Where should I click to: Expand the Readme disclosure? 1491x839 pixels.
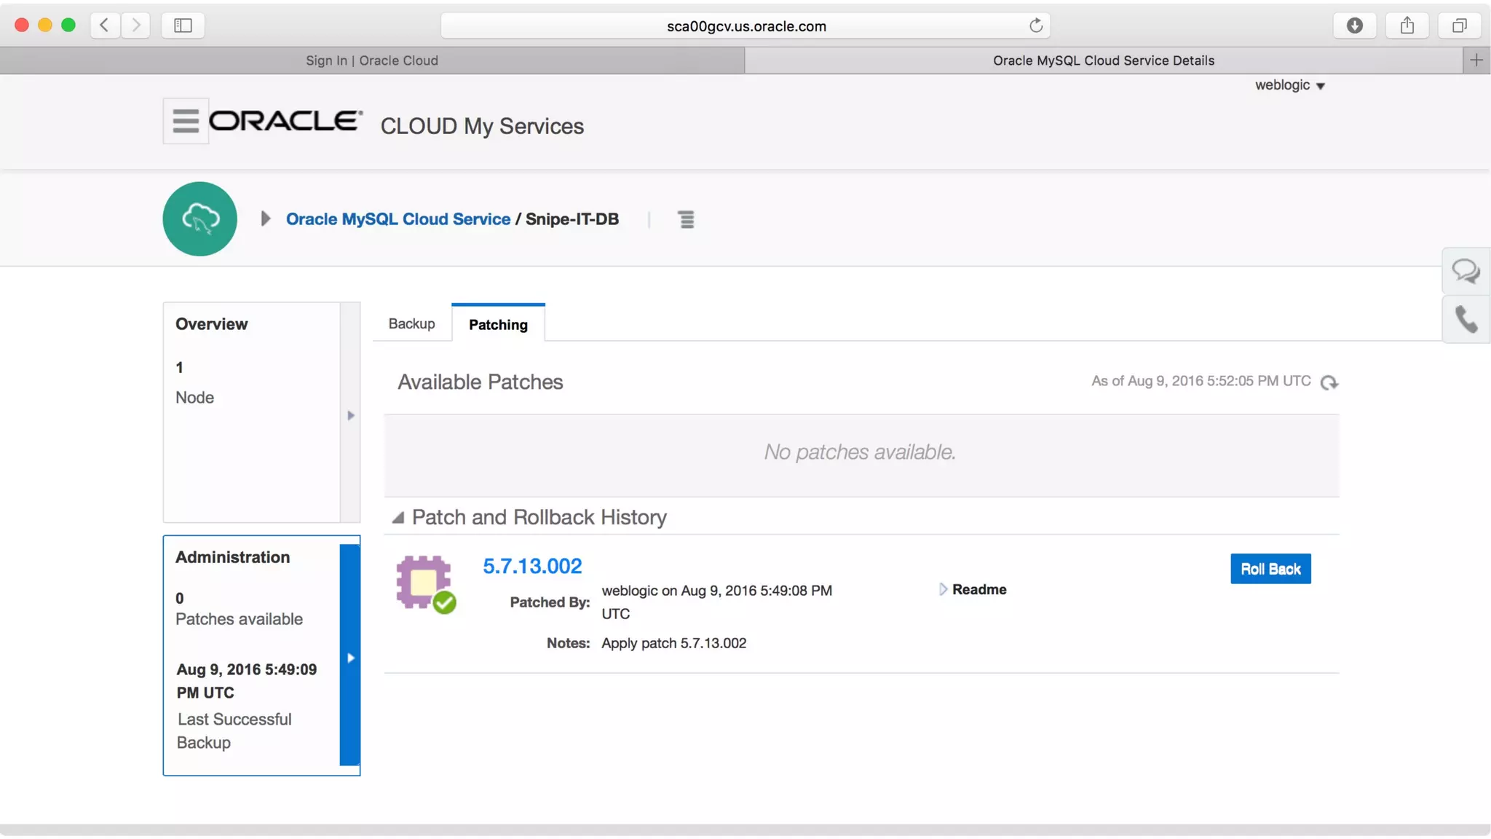click(944, 589)
